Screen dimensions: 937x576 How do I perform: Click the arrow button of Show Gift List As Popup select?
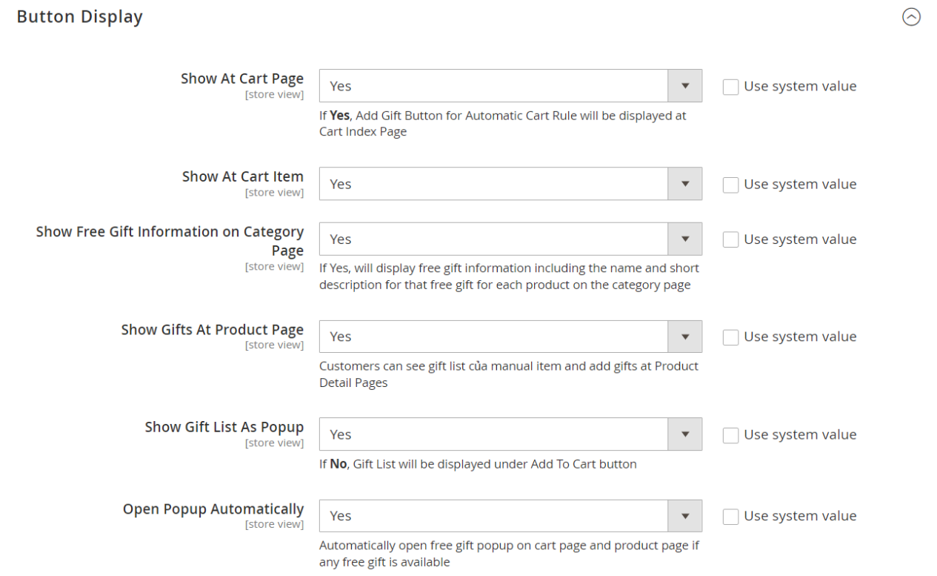[x=685, y=434]
